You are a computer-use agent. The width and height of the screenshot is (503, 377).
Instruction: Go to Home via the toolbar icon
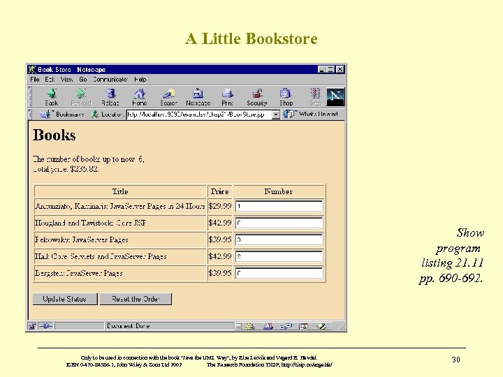tap(140, 94)
